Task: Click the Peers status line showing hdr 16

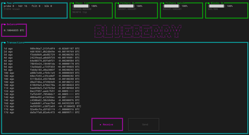Action: point(28,6)
